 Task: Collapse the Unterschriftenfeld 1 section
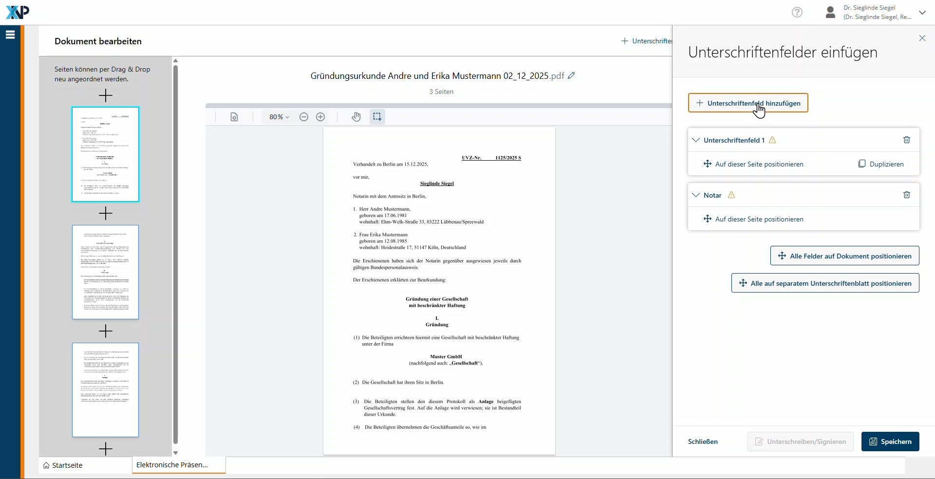[x=696, y=140]
